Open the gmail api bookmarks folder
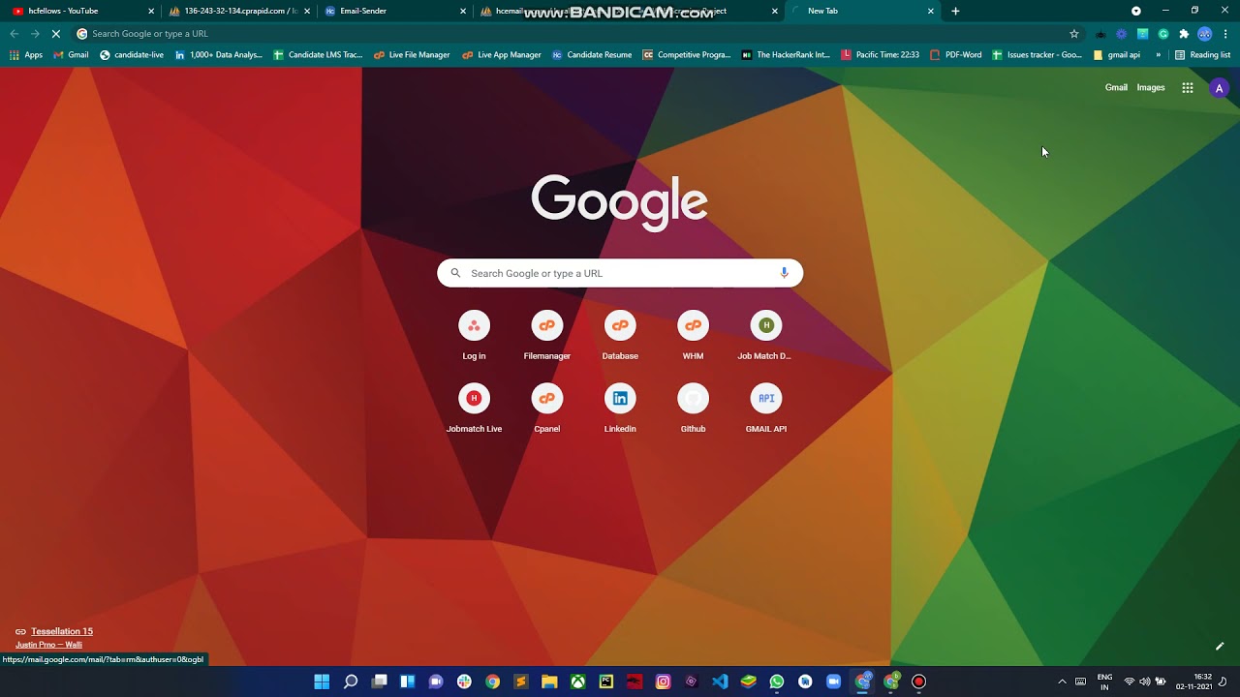 [1117, 55]
